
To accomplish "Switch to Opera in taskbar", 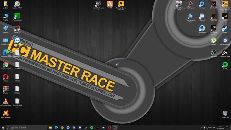I will (109, 127).
